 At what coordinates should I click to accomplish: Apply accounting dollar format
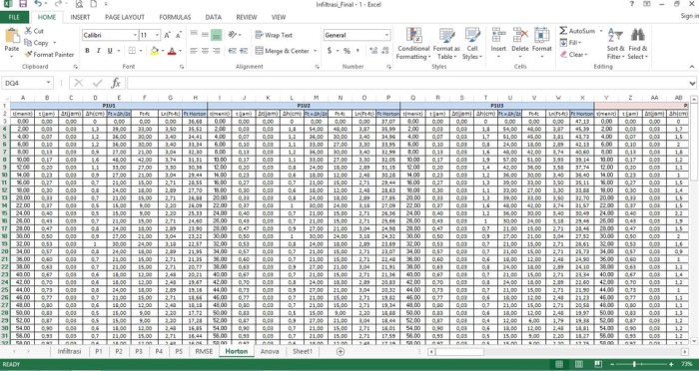[x=330, y=51]
